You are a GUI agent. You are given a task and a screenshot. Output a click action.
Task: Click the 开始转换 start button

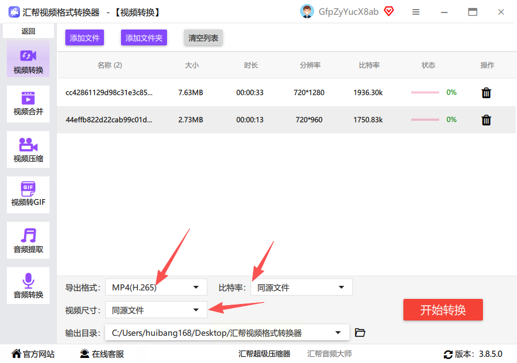coord(443,310)
